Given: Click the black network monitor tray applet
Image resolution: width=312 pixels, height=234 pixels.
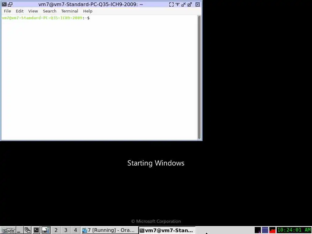Looking at the screenshot, I should [258, 230].
